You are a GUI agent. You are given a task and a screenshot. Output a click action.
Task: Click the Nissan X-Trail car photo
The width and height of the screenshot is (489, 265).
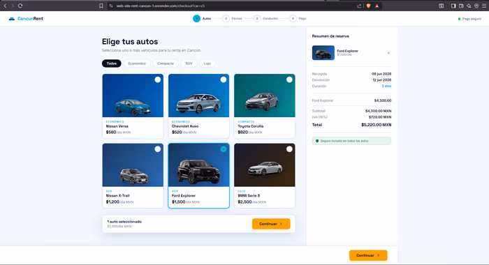pos(133,165)
